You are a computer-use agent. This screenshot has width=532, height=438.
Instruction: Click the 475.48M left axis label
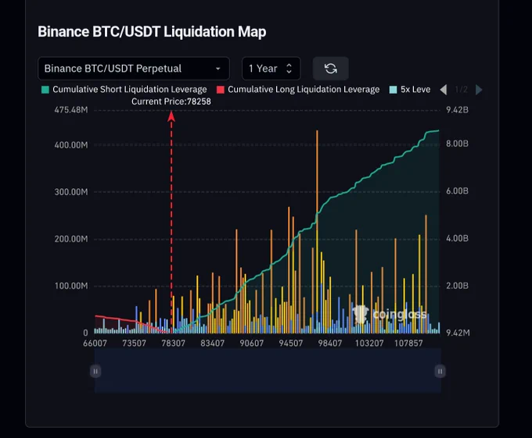(71, 109)
